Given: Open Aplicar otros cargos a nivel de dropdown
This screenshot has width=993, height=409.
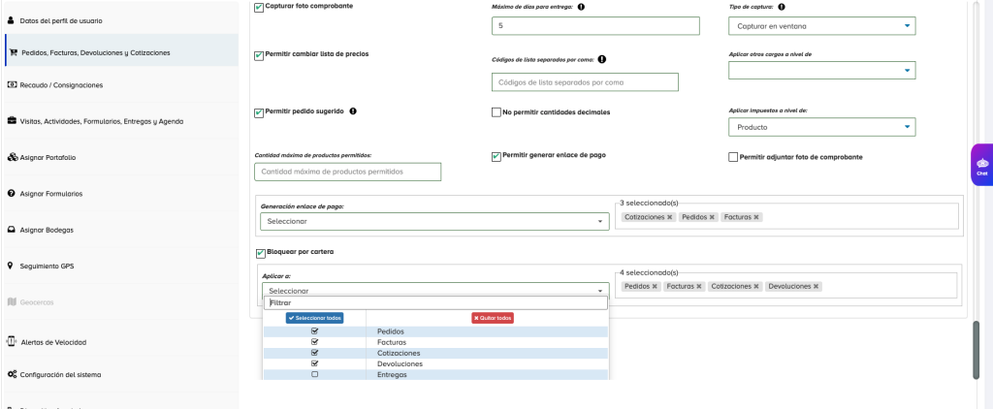Looking at the screenshot, I should pos(822,71).
